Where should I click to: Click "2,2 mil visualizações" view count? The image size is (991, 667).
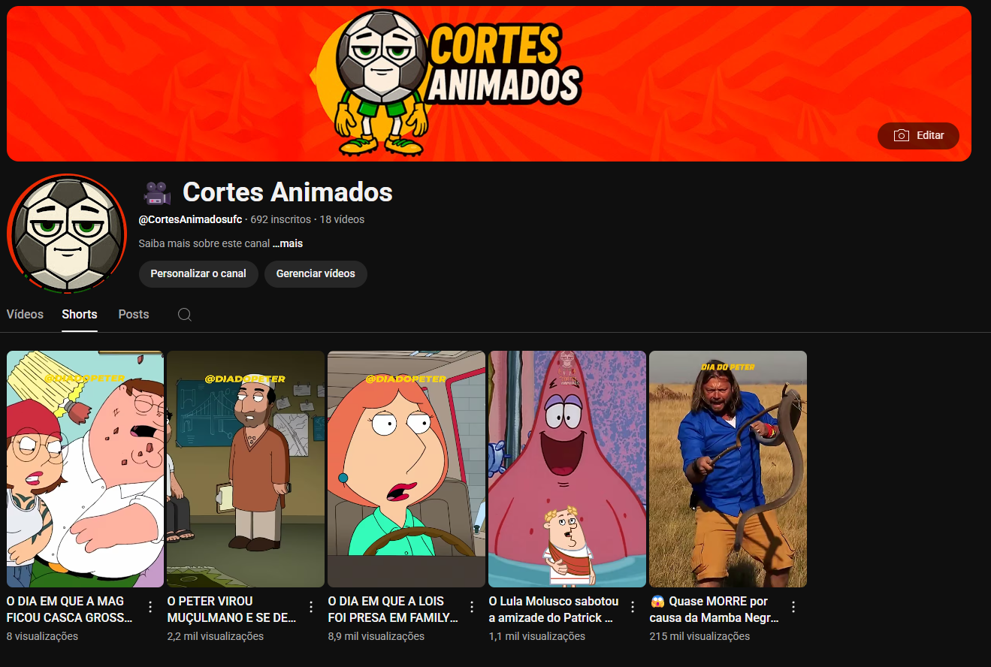[216, 636]
